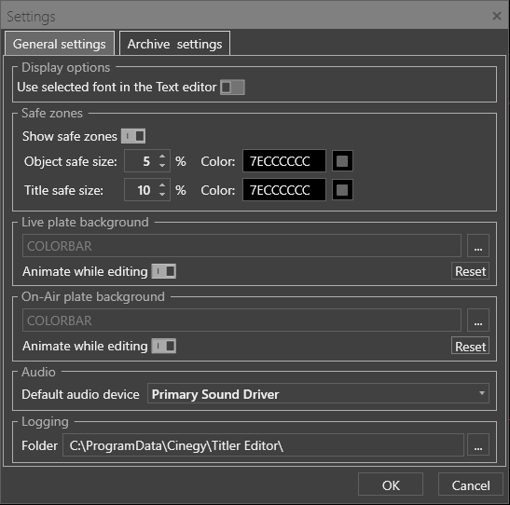Image resolution: width=510 pixels, height=505 pixels.
Task: Close the Settings dialog window
Action: click(496, 16)
